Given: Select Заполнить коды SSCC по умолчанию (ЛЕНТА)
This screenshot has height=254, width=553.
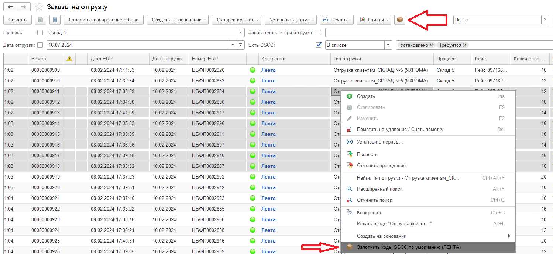Looking at the screenshot, I should [409, 247].
